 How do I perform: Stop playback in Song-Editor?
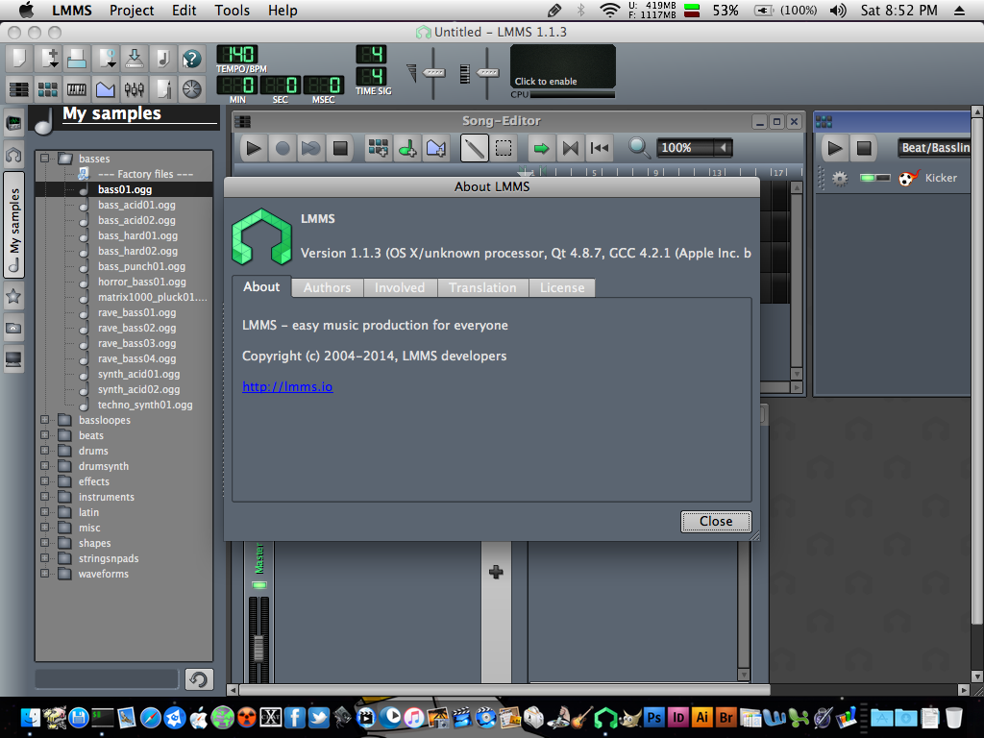pos(340,148)
